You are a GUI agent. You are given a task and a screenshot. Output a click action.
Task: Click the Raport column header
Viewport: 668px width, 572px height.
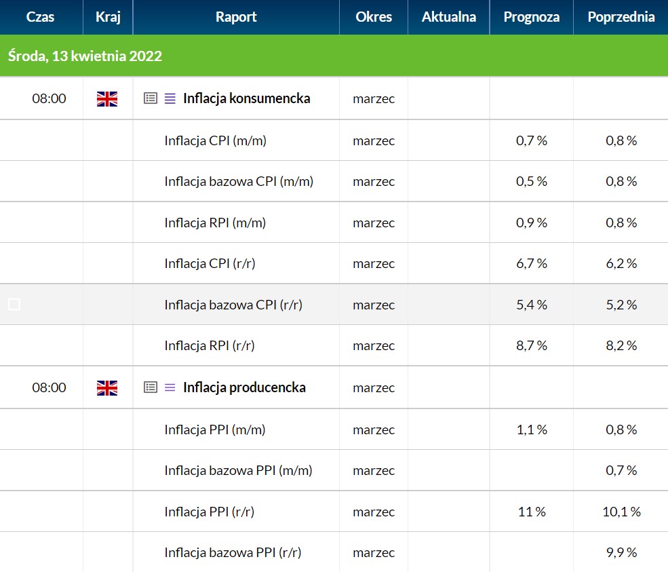click(236, 17)
